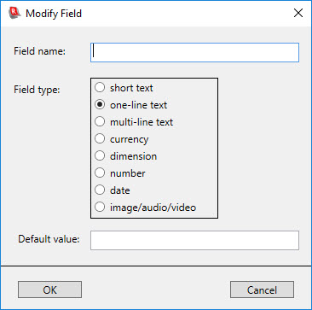Click the "Default value:" label
Screen dimensions: 312x310
click(49, 239)
